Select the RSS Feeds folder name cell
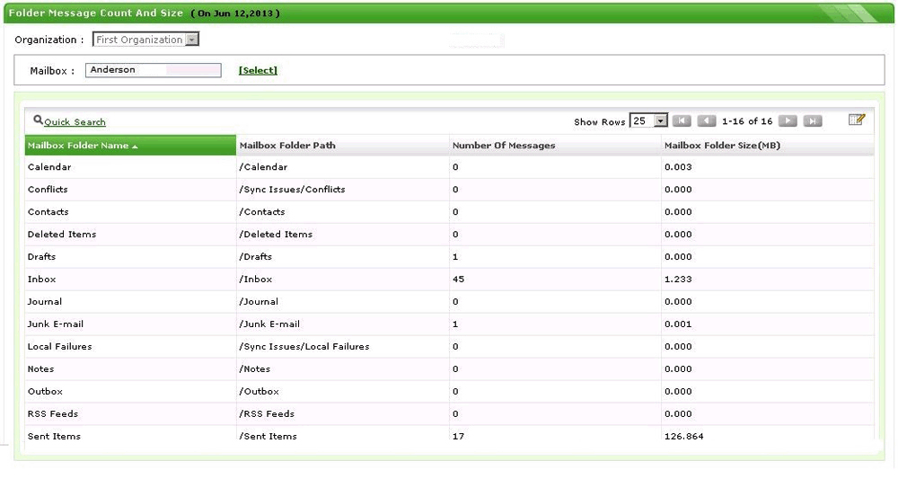 click(x=130, y=413)
